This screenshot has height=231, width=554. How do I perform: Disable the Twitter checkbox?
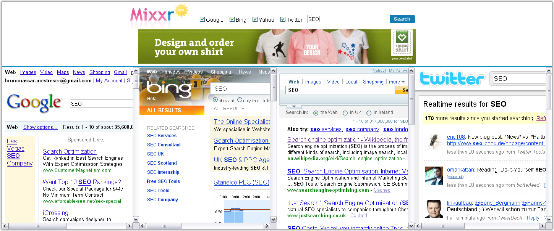[x=283, y=19]
